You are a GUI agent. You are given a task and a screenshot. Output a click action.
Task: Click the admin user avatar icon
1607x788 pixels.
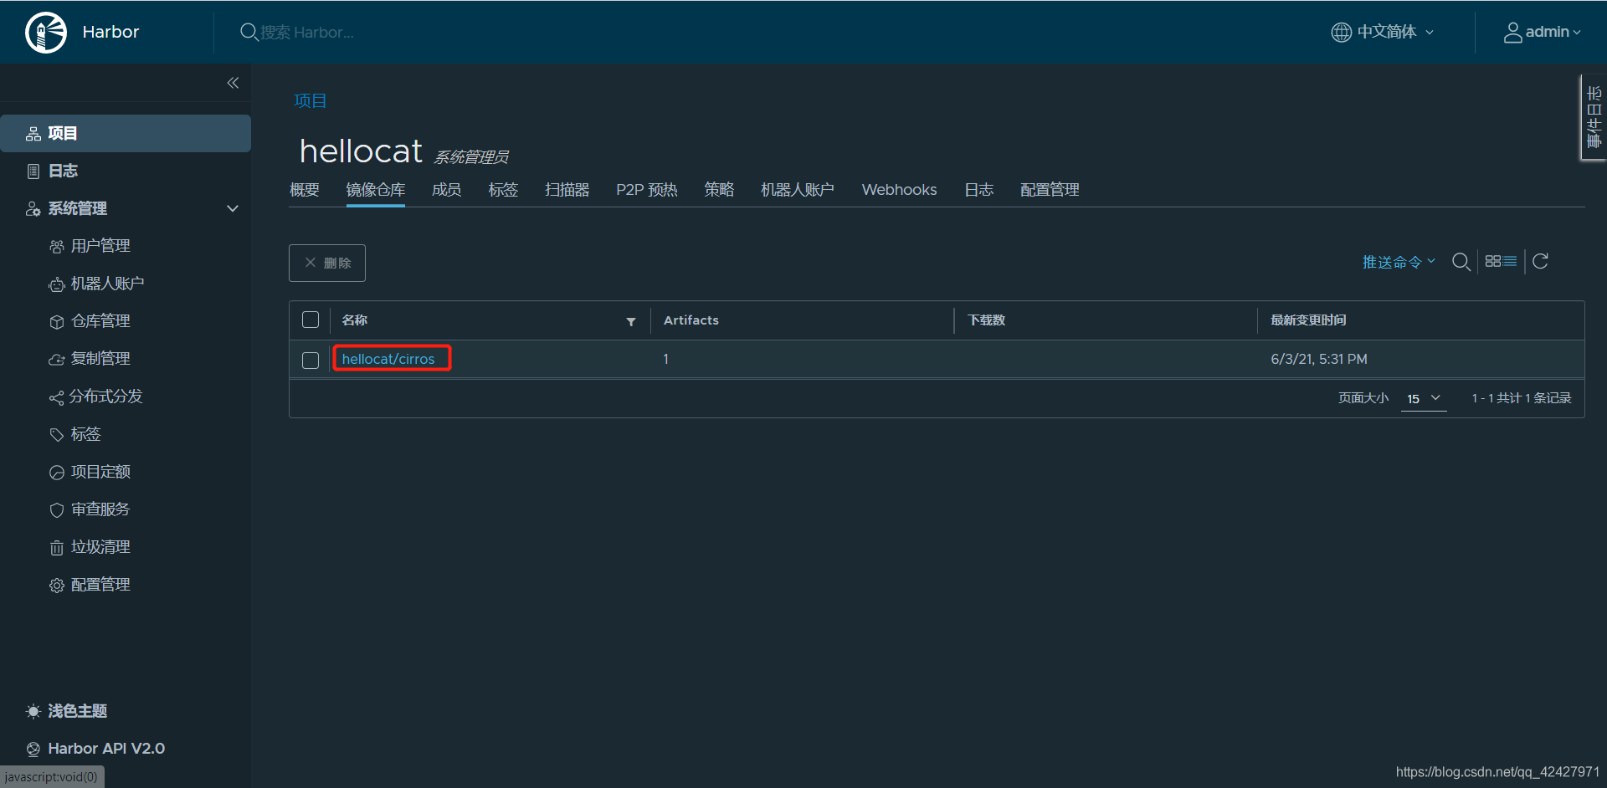pyautogui.click(x=1512, y=32)
